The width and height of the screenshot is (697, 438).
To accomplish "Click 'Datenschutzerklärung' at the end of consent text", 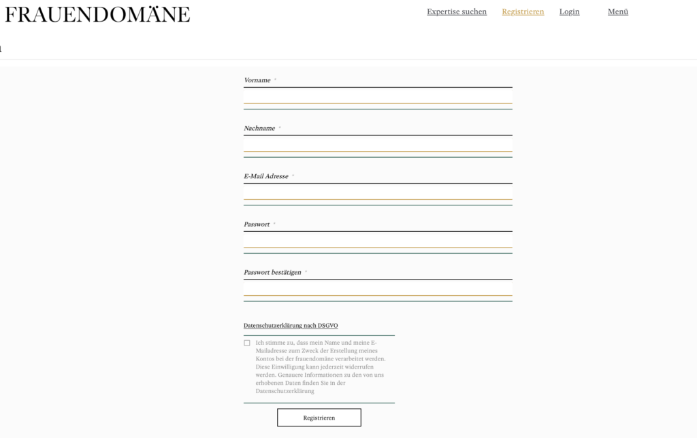I will (285, 391).
